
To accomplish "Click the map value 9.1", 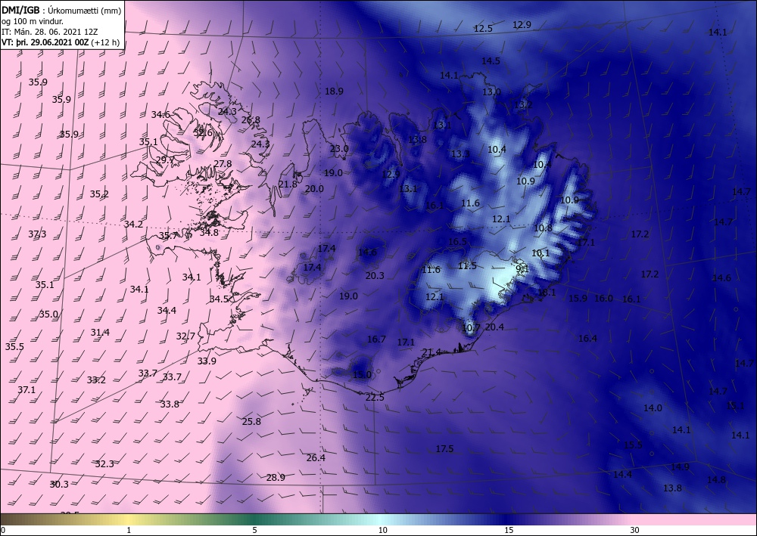I will point(522,269).
